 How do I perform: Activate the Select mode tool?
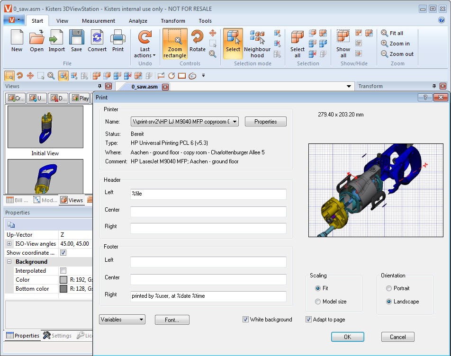click(x=233, y=44)
